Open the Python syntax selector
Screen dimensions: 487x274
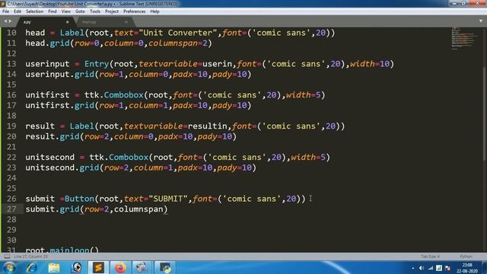[466, 256]
